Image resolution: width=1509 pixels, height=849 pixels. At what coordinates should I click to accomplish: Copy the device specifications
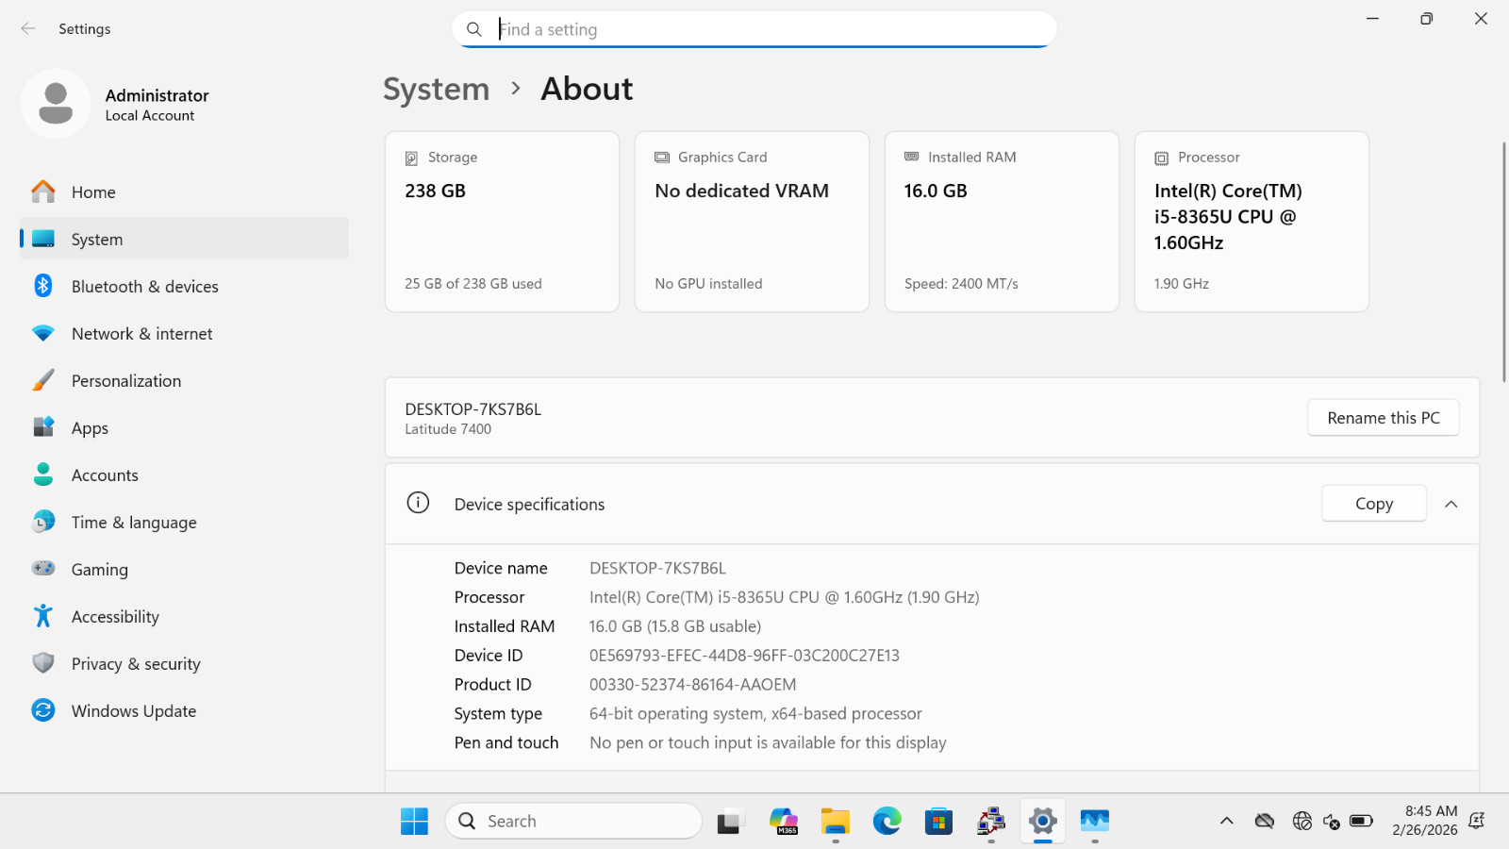click(1374, 504)
